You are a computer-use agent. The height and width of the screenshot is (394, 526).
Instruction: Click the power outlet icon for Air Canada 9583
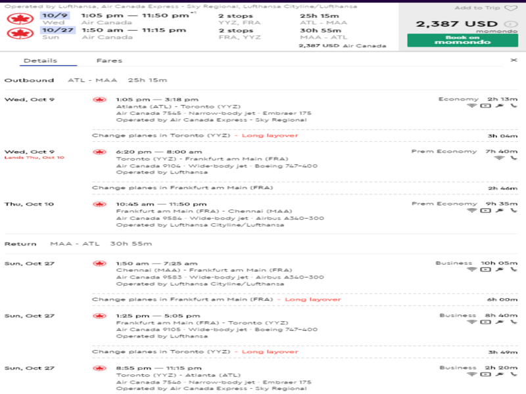point(500,269)
